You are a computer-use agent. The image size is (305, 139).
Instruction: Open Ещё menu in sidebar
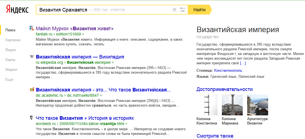tap(9, 80)
